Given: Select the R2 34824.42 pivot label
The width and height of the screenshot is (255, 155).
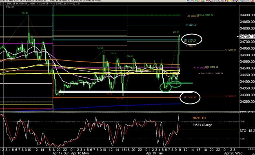Looking at the screenshot, I should tap(191, 25).
